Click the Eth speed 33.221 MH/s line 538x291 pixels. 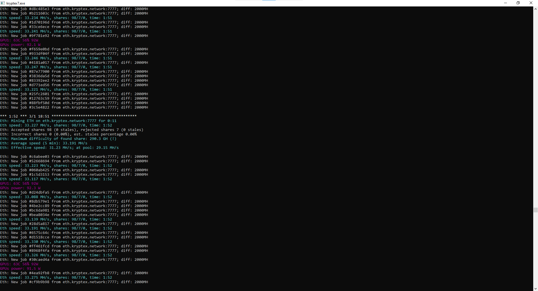tap(56, 90)
